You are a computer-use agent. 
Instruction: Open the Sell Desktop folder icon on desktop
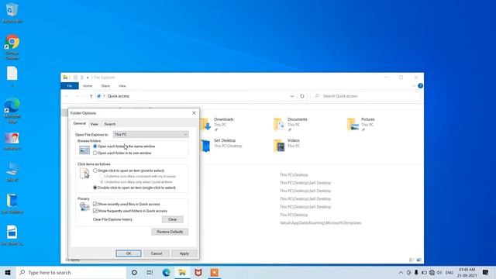tap(12, 204)
